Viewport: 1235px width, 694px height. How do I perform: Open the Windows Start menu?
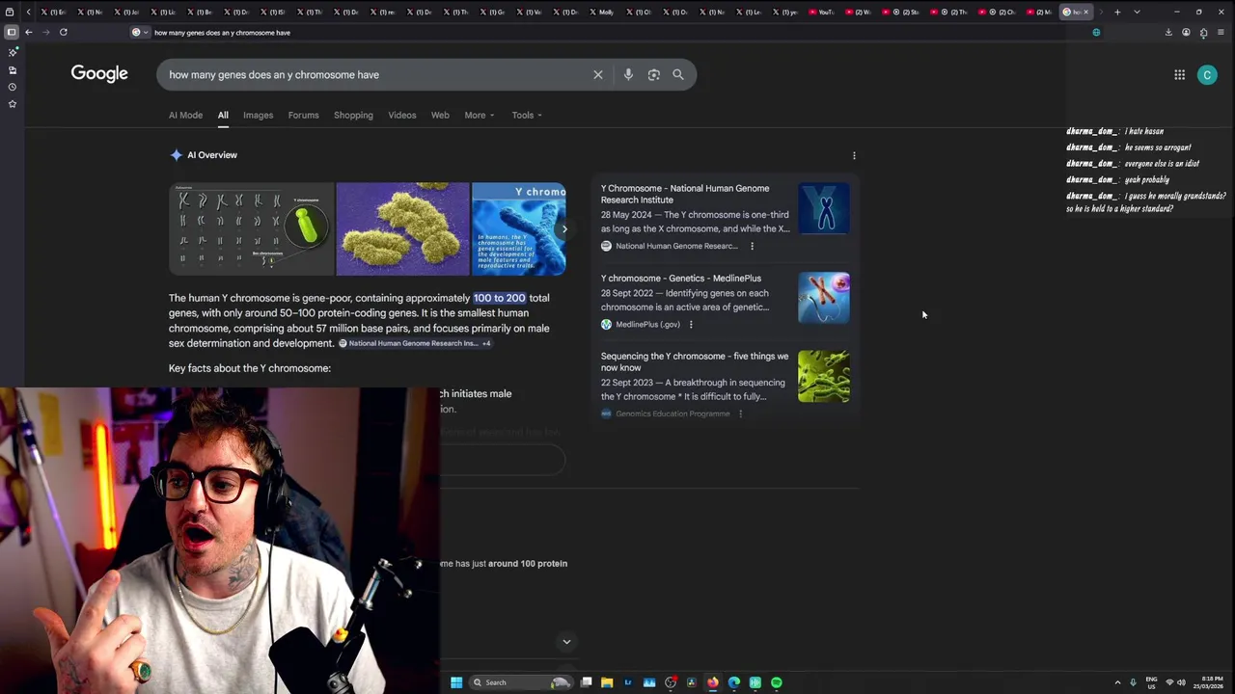pos(456,682)
